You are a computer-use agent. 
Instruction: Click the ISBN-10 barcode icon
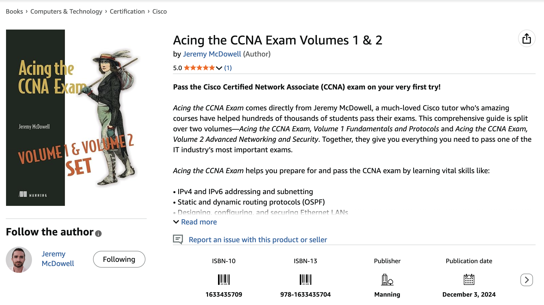coord(224,280)
